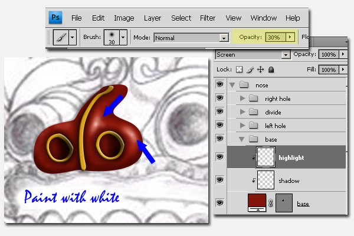Click the base layer mask link icon
This screenshot has width=354, height=236.
pos(270,203)
